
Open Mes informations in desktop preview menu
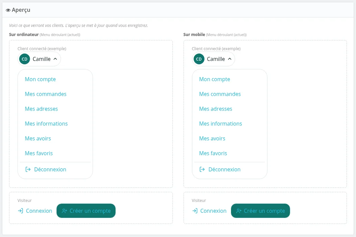point(46,124)
